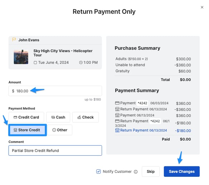Image resolution: width=209 pixels, height=185 pixels.
Task: Click the Comment field with Partial Store Credit Refund
Action: click(x=55, y=150)
